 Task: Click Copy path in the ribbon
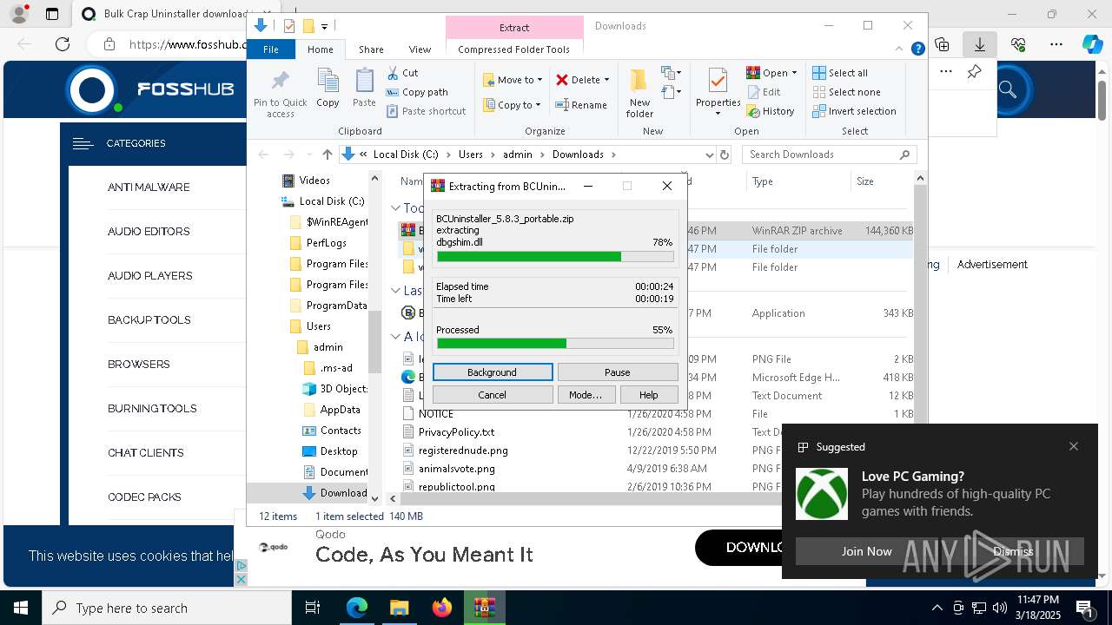(417, 92)
